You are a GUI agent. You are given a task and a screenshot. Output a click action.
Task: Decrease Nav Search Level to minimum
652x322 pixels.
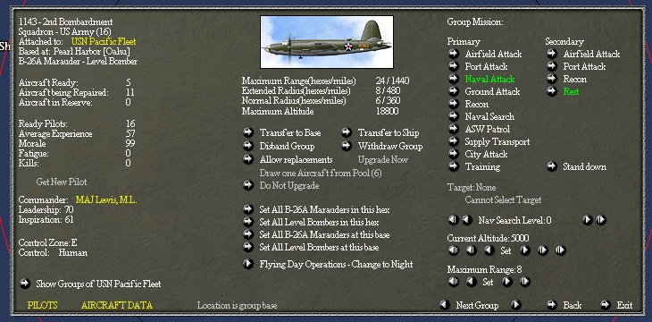tap(453, 219)
